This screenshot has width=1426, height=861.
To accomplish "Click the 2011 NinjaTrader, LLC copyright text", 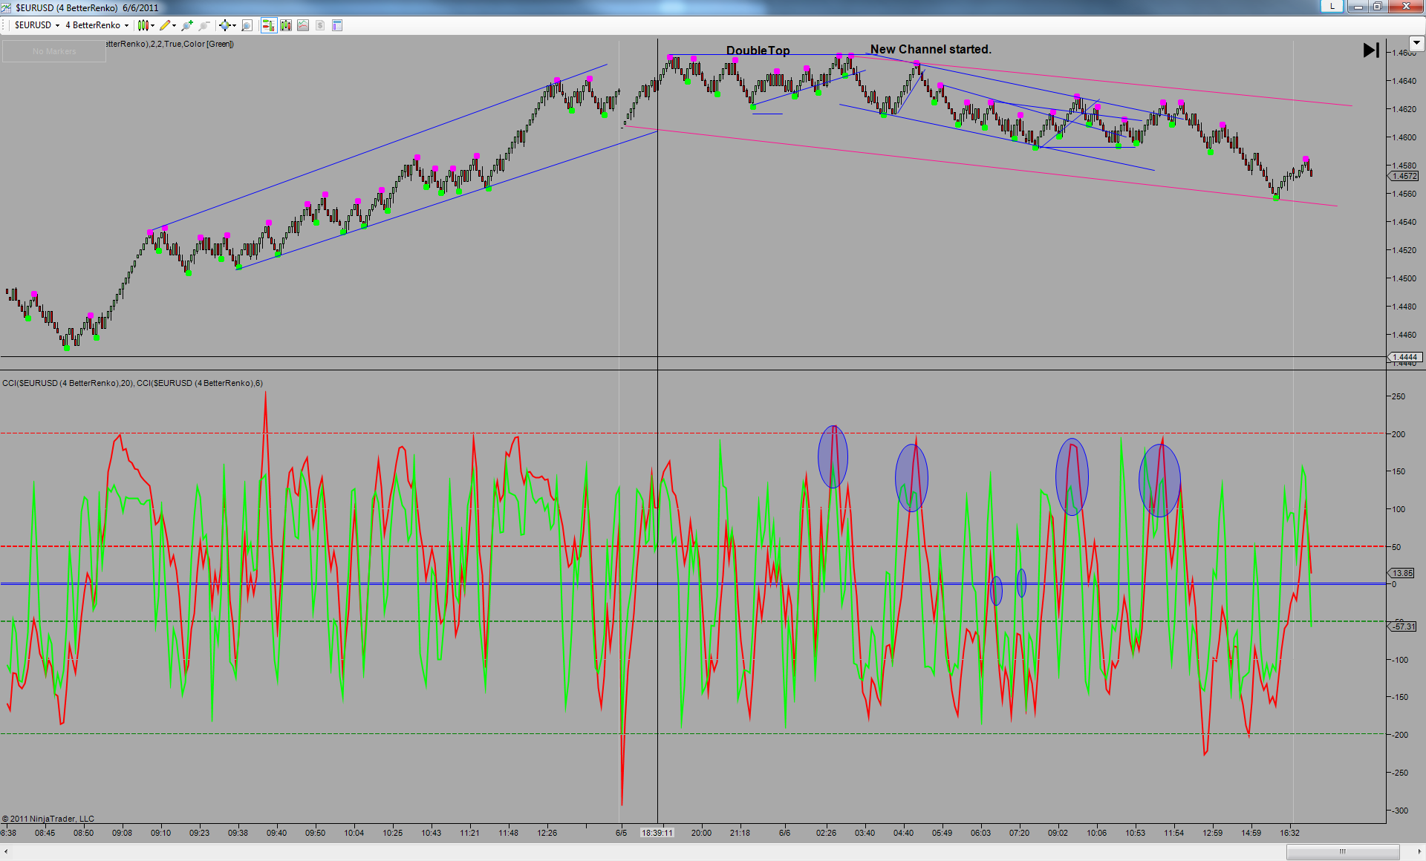I will pyautogui.click(x=48, y=819).
